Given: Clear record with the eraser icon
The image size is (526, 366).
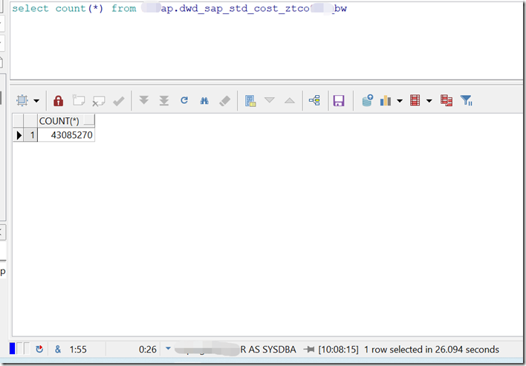Looking at the screenshot, I should click(x=225, y=101).
